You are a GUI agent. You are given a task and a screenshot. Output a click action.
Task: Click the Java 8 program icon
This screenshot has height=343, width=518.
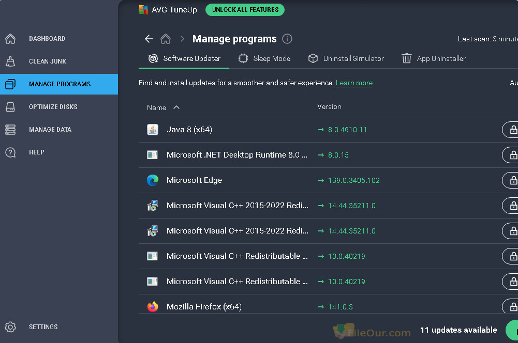[x=153, y=130]
